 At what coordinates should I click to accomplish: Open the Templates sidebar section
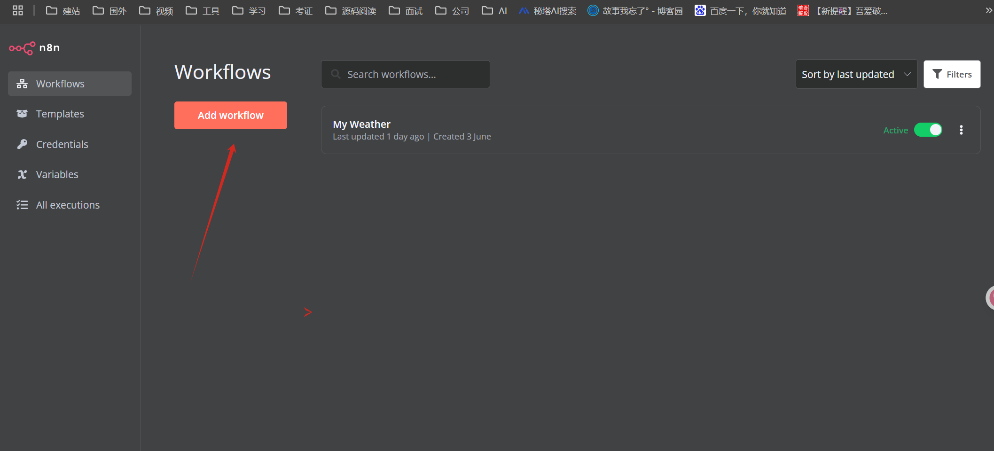[x=70, y=114]
